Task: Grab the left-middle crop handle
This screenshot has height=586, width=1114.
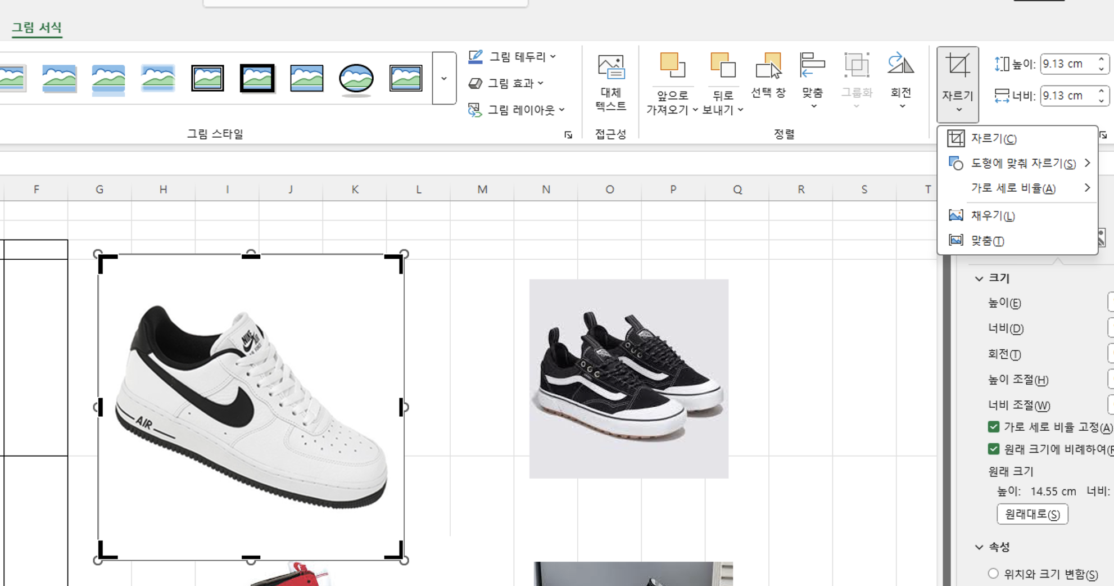Action: (101, 407)
